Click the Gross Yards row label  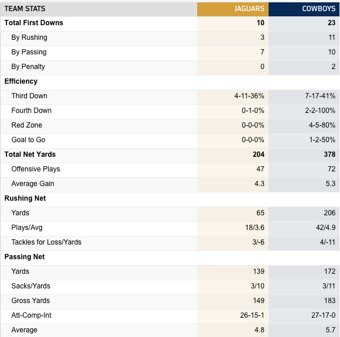[x=30, y=301]
